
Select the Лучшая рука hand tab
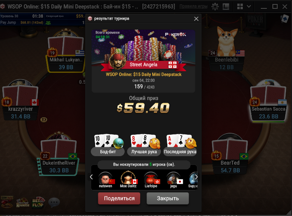[x=144, y=152]
